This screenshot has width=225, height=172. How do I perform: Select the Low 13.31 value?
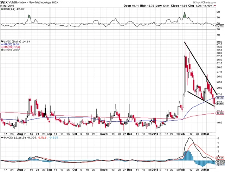pyautogui.click(x=162, y=6)
